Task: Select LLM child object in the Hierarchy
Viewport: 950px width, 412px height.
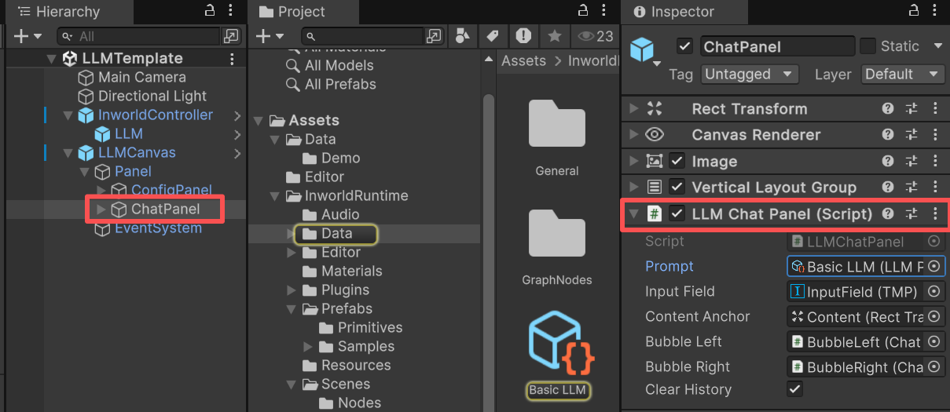Action: click(x=128, y=134)
